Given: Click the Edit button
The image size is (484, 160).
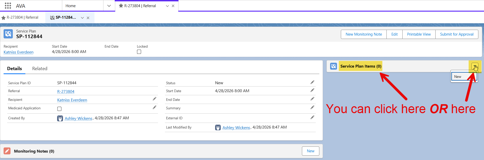Looking at the screenshot, I should point(394,34).
